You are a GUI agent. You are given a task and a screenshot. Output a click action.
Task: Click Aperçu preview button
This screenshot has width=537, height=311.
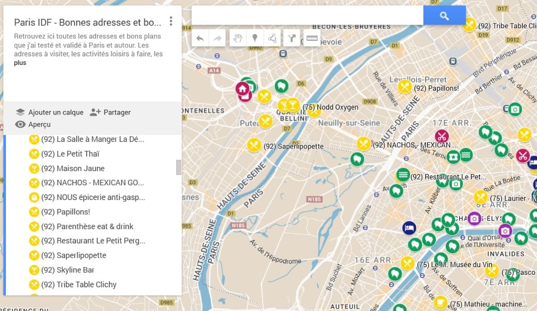33,124
